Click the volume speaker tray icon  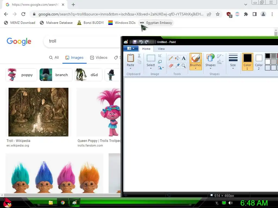pos(230,203)
